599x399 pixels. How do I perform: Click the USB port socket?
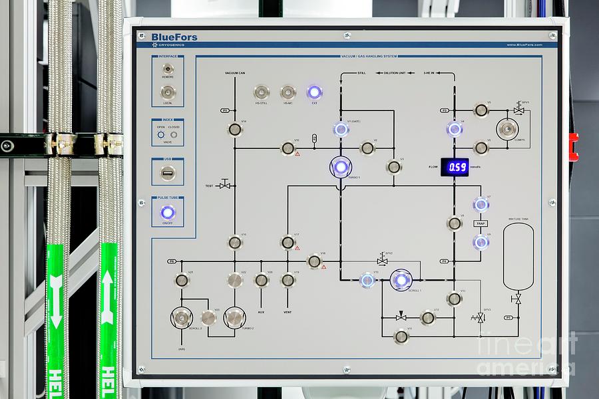[168, 174]
